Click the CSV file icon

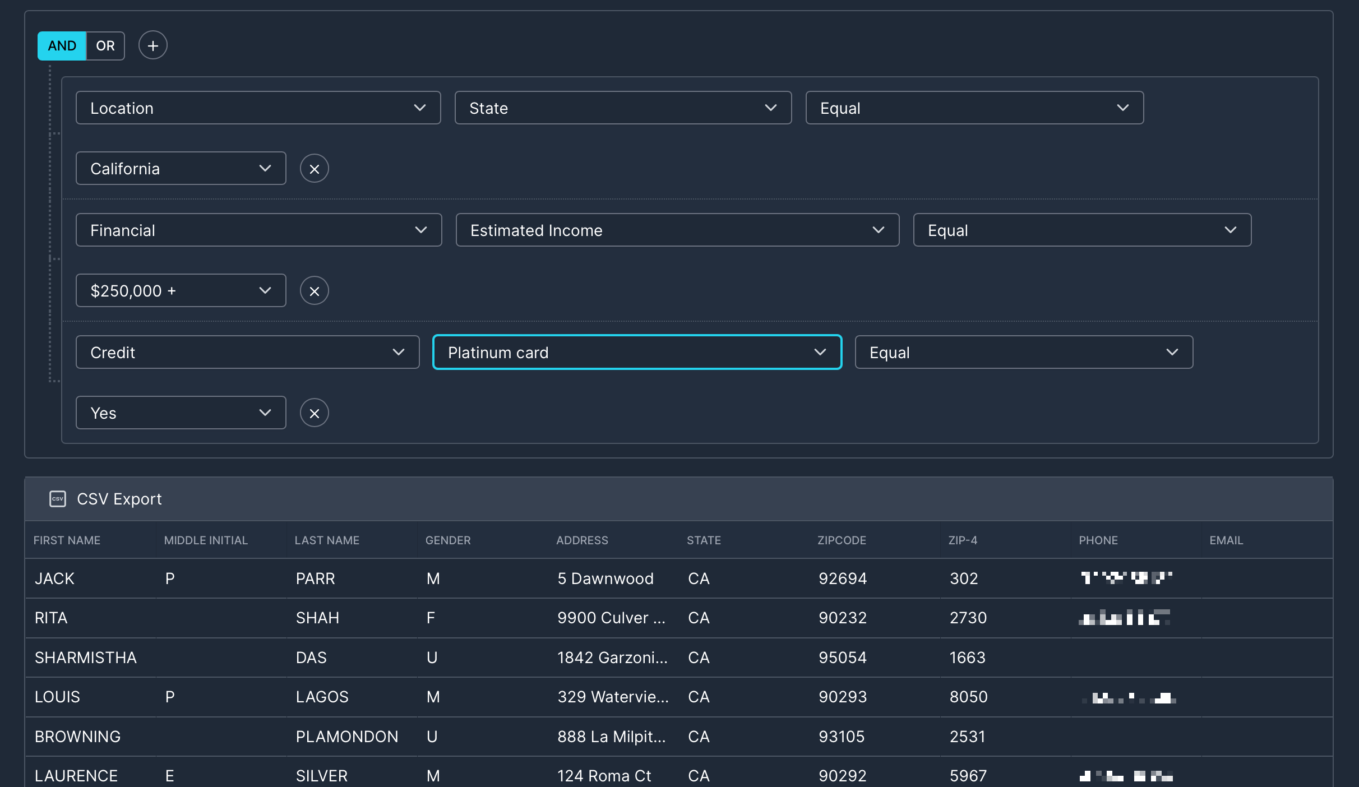[58, 499]
